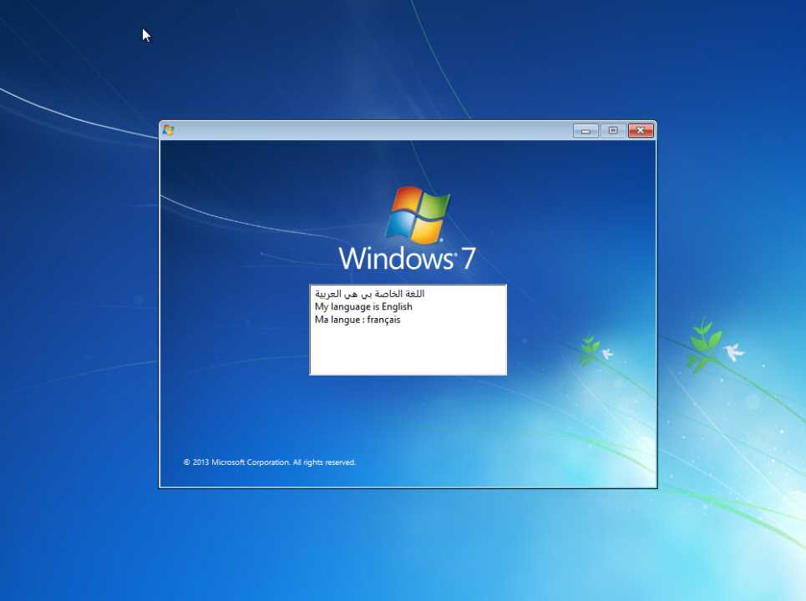Click the minimize icon's dash symbol
The image size is (806, 601).
(x=585, y=132)
